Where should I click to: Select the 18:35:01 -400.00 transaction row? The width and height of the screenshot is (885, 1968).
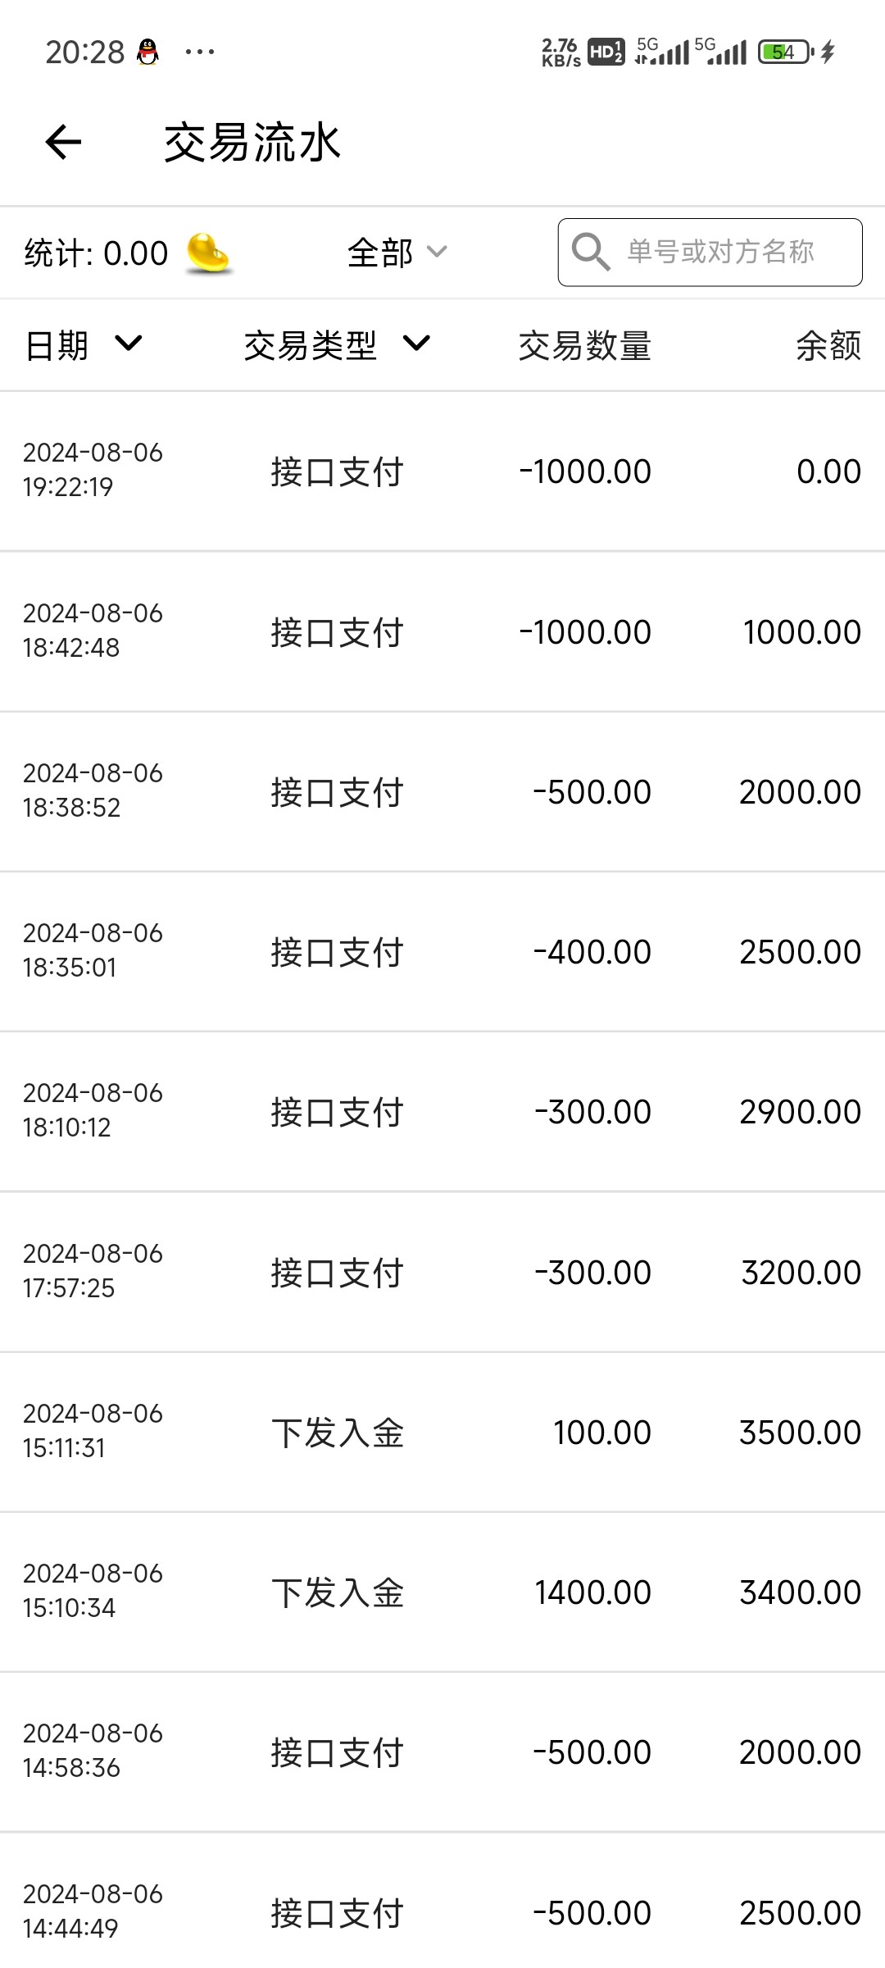(x=442, y=952)
